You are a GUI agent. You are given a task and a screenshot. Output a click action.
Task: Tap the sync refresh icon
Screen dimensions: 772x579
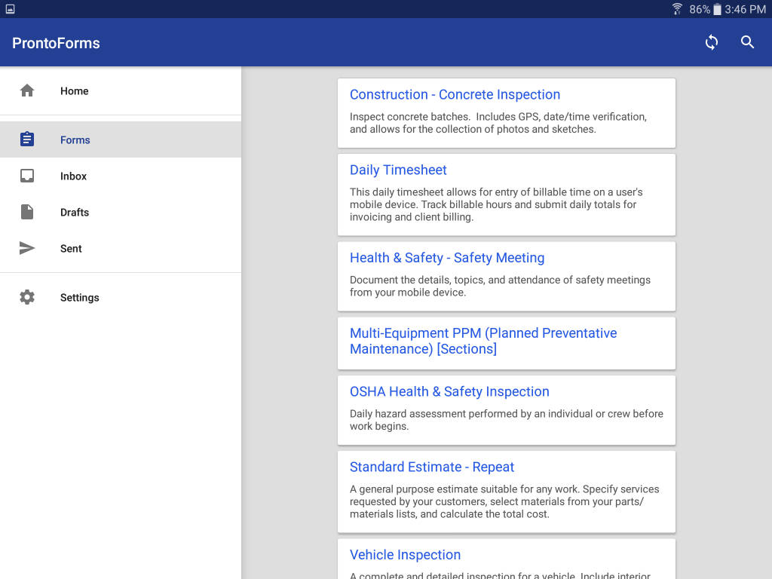point(711,42)
